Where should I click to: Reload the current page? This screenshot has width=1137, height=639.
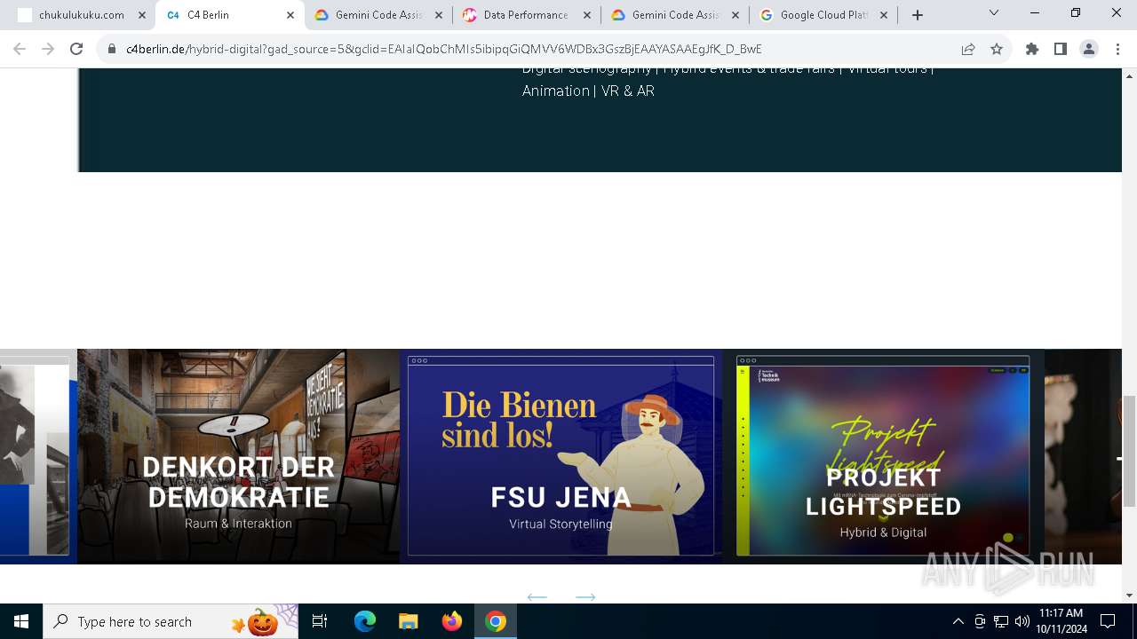(x=76, y=49)
